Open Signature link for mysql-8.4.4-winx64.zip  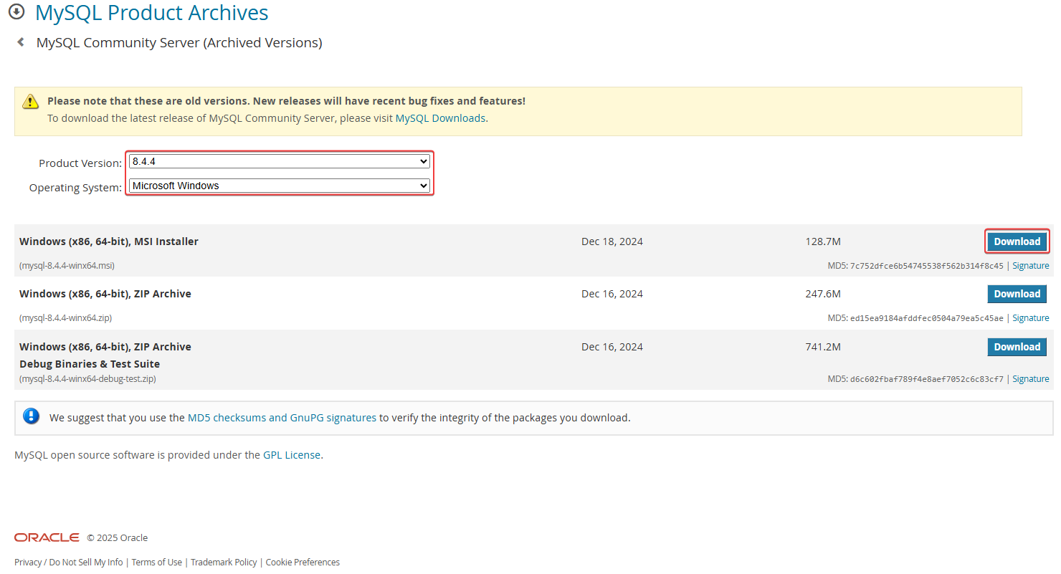click(1030, 318)
